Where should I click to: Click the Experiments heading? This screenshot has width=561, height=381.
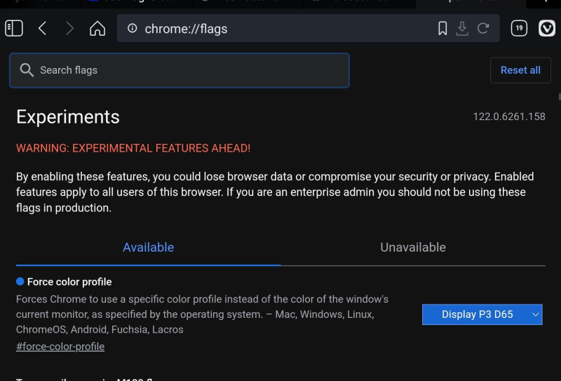pos(68,117)
